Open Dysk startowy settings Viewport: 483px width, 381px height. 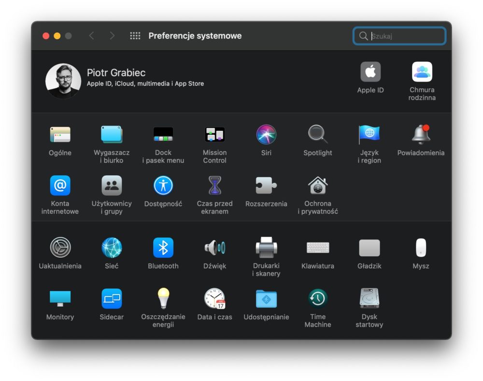click(369, 298)
